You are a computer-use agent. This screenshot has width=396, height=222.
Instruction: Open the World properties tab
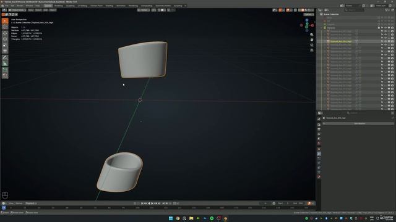pos(319,144)
